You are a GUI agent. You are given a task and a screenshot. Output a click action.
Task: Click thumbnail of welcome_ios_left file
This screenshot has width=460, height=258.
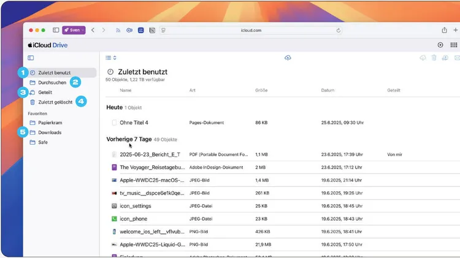[x=114, y=232]
